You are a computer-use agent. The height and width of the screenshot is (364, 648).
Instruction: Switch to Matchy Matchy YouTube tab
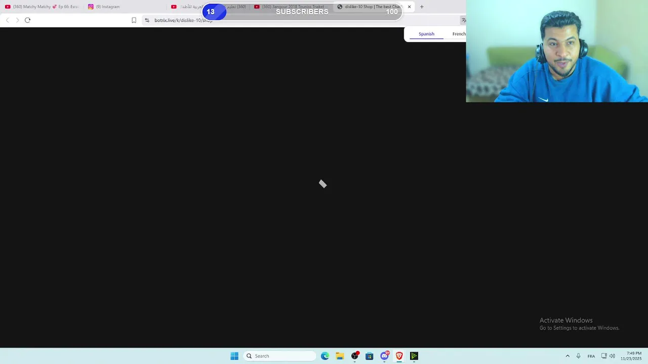[x=43, y=7]
